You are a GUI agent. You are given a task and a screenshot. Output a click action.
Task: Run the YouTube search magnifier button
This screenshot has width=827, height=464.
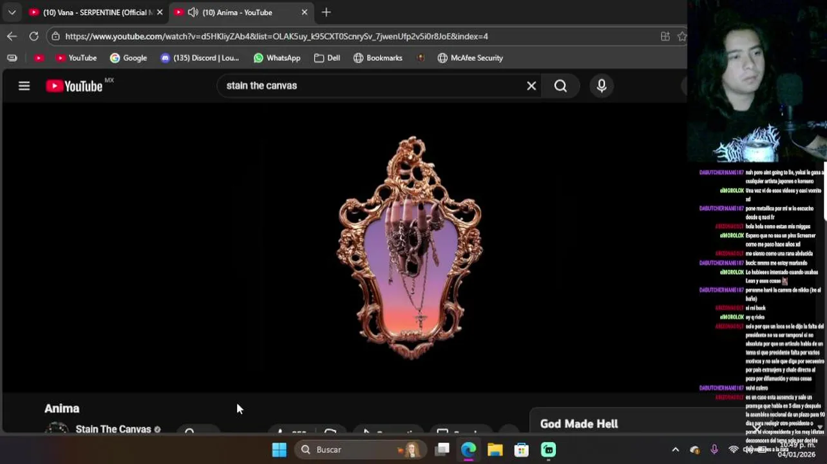click(560, 86)
